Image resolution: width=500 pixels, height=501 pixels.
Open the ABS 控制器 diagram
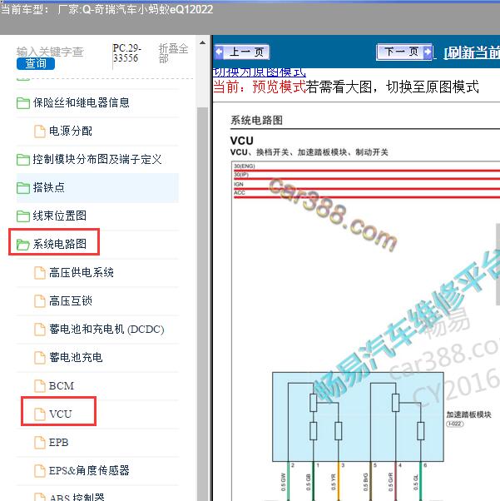pos(77,497)
